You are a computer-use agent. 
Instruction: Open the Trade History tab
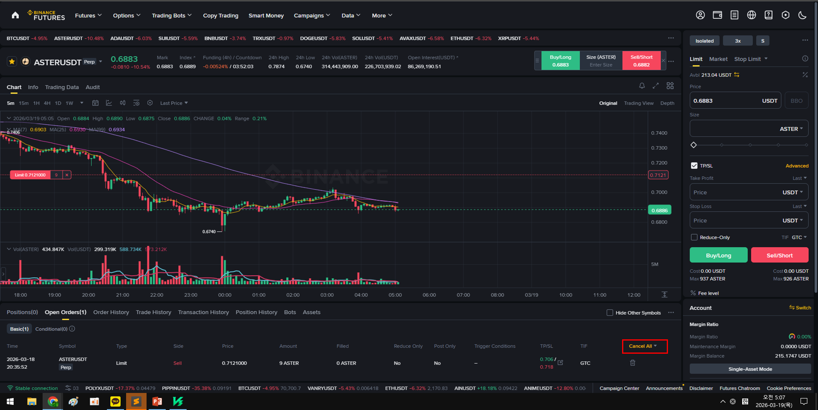[153, 312]
